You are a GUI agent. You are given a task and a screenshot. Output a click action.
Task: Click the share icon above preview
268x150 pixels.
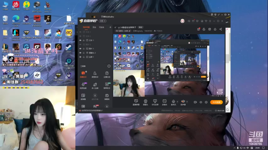pos(221,29)
